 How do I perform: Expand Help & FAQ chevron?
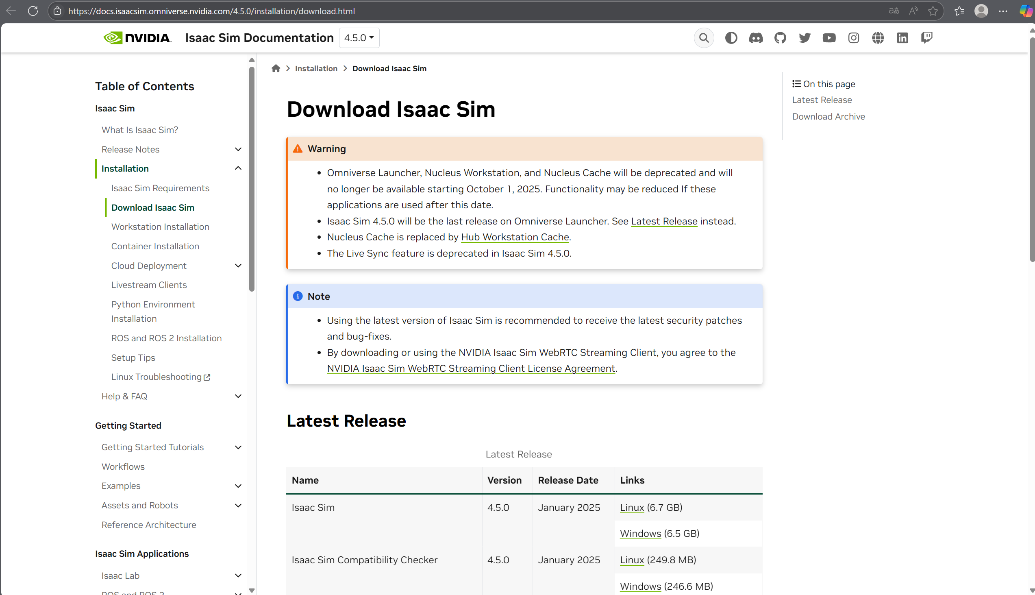[x=238, y=396]
